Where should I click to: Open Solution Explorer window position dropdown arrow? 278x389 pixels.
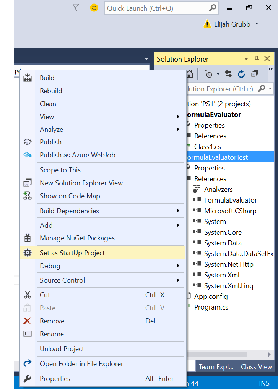[x=246, y=59]
